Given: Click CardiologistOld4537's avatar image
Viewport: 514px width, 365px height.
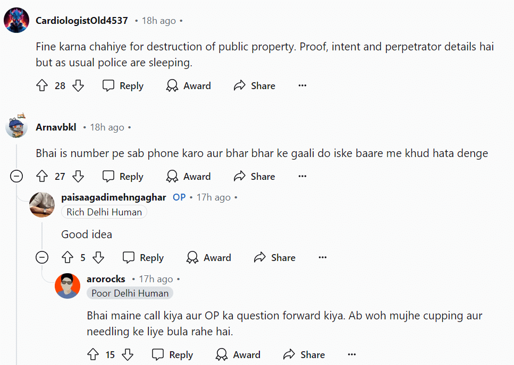Looking at the screenshot, I should coord(16,21).
